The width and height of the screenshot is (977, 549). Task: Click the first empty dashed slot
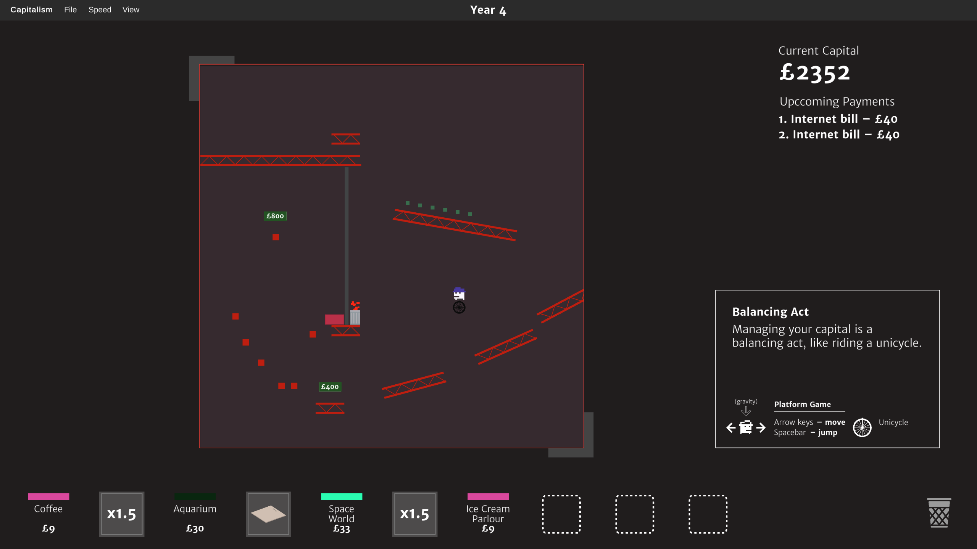point(561,514)
